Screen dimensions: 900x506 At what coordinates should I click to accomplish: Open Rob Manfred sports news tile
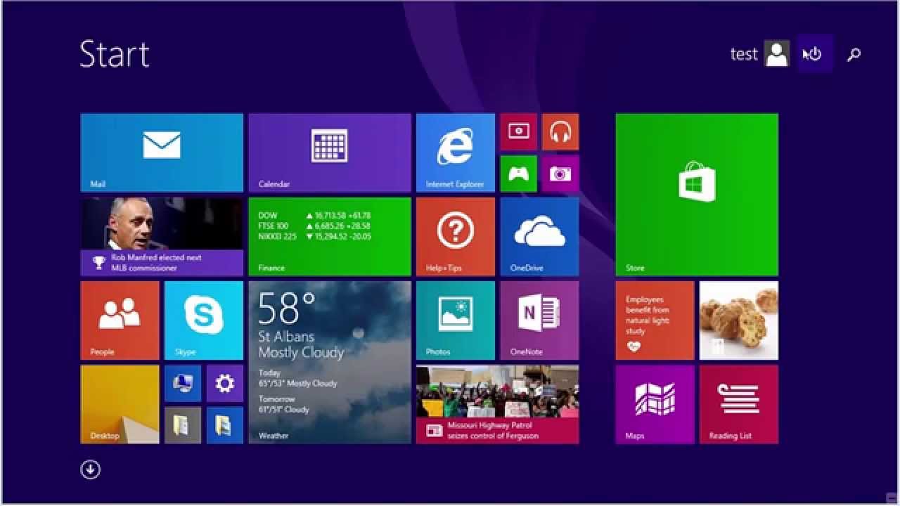(162, 236)
